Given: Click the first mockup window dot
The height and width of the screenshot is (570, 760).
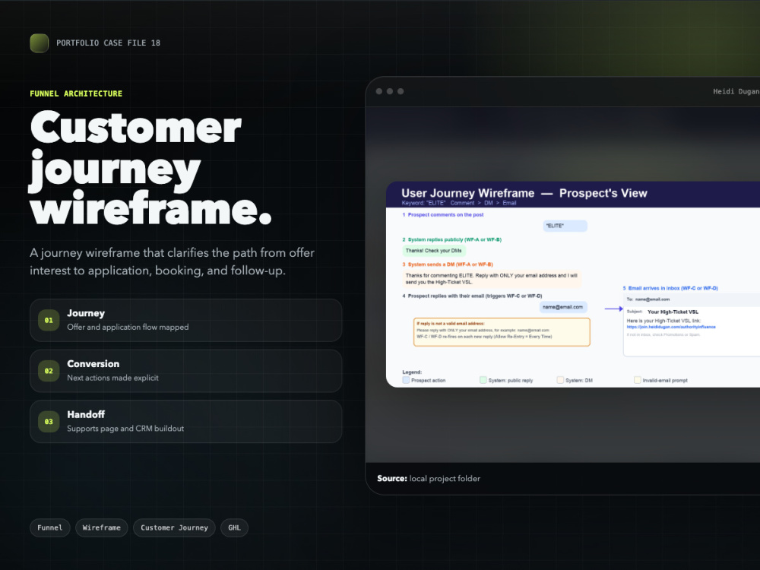Looking at the screenshot, I should point(379,92).
